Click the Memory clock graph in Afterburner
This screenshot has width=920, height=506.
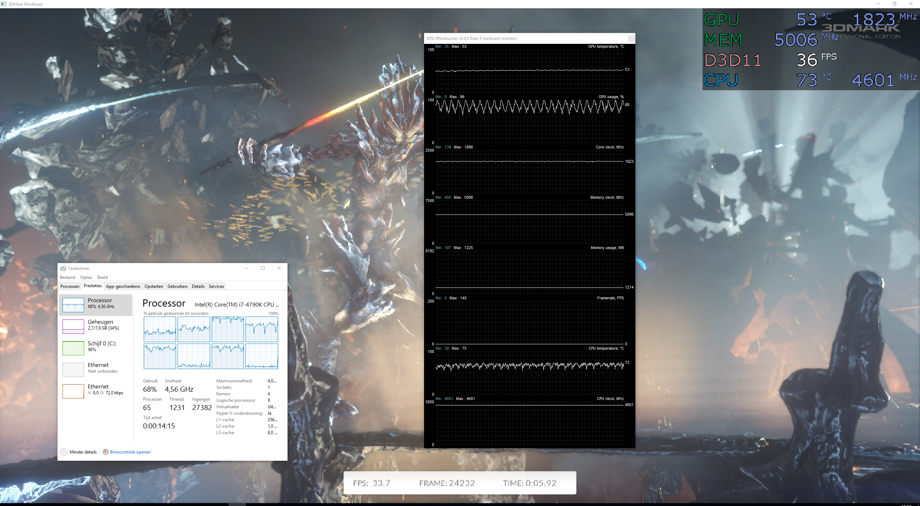pos(529,222)
